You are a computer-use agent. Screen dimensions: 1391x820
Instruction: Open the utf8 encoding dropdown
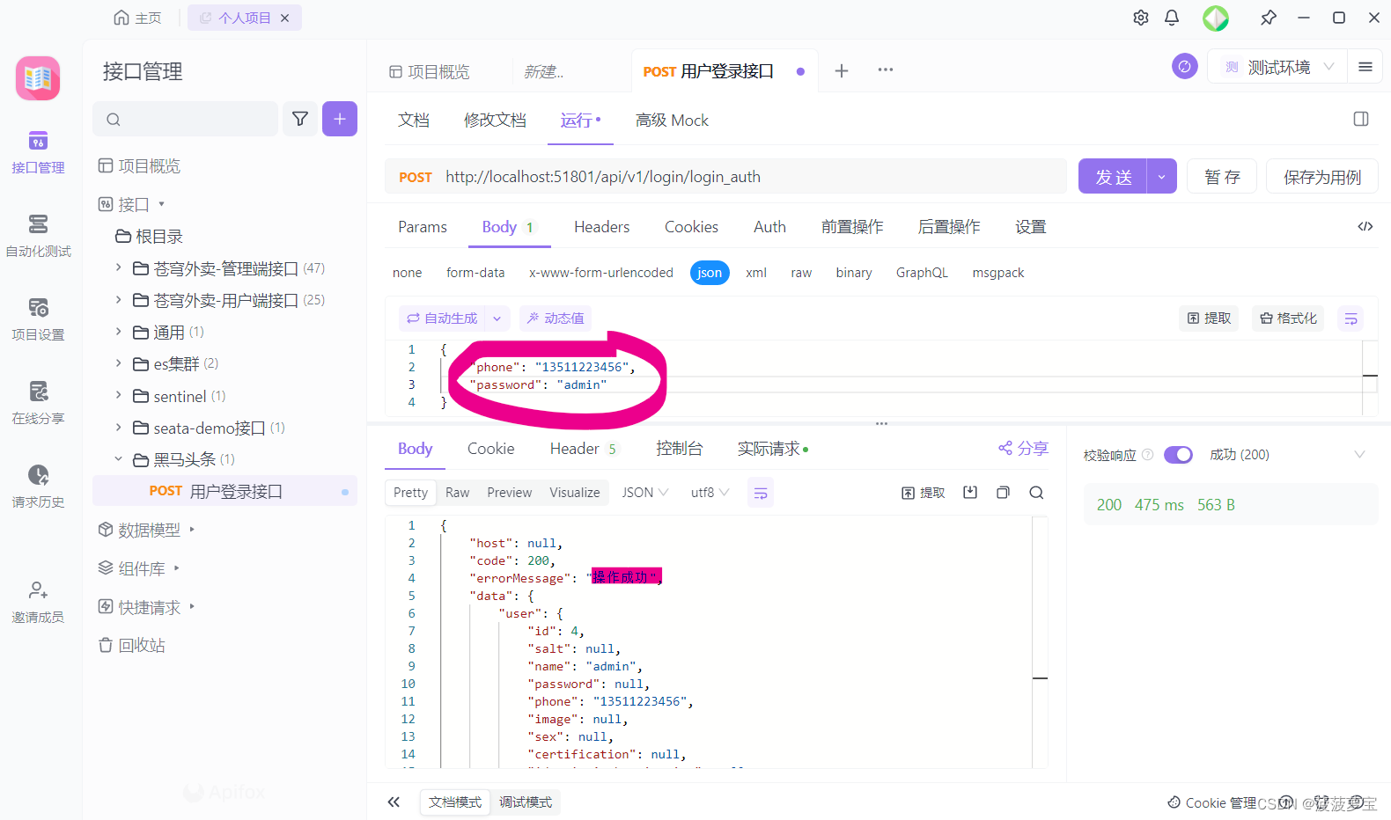coord(710,493)
